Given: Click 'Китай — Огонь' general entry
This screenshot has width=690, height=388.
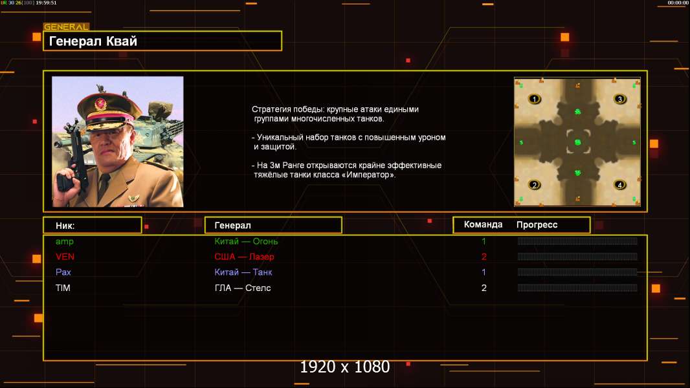Looking at the screenshot, I should point(246,241).
